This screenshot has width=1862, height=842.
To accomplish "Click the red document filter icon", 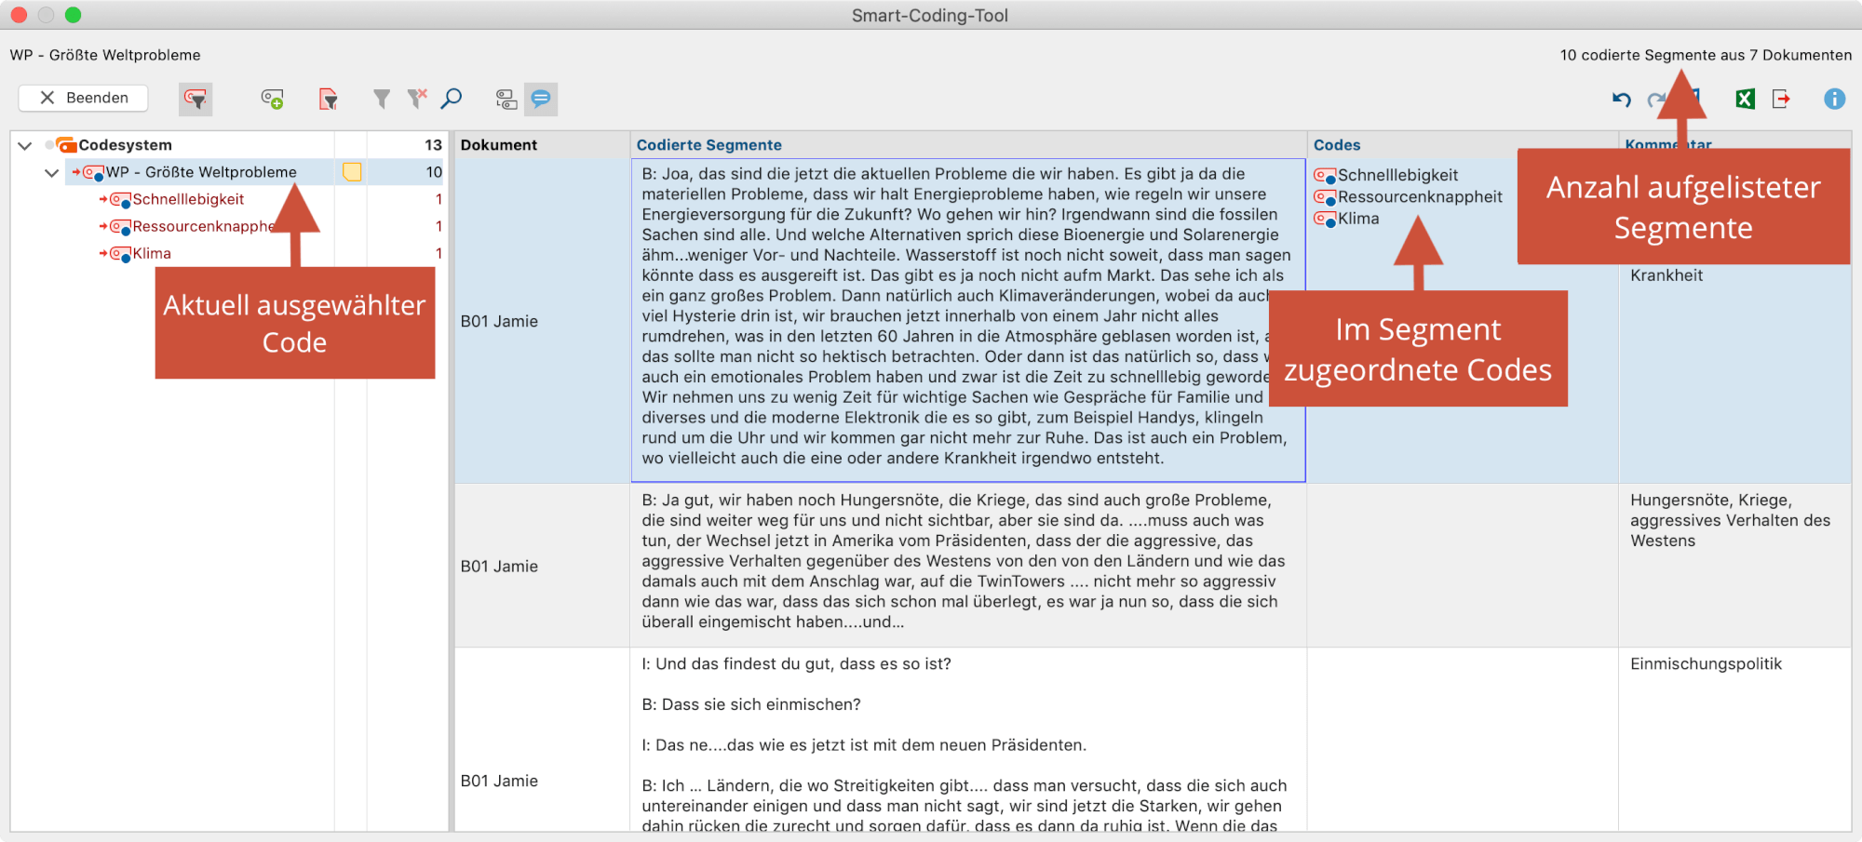I will point(328,99).
